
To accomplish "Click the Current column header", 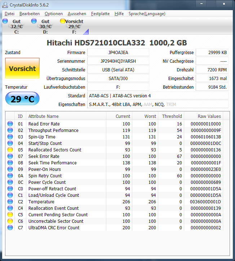I will coord(119,116).
